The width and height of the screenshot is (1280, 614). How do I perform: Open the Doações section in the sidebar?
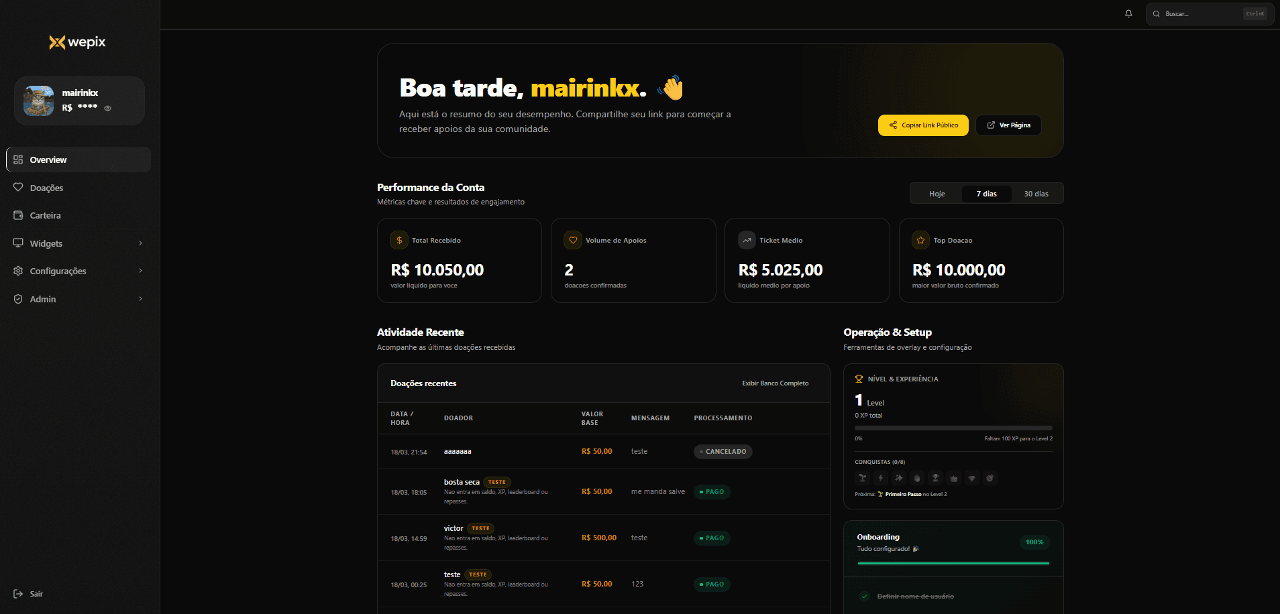click(x=47, y=188)
